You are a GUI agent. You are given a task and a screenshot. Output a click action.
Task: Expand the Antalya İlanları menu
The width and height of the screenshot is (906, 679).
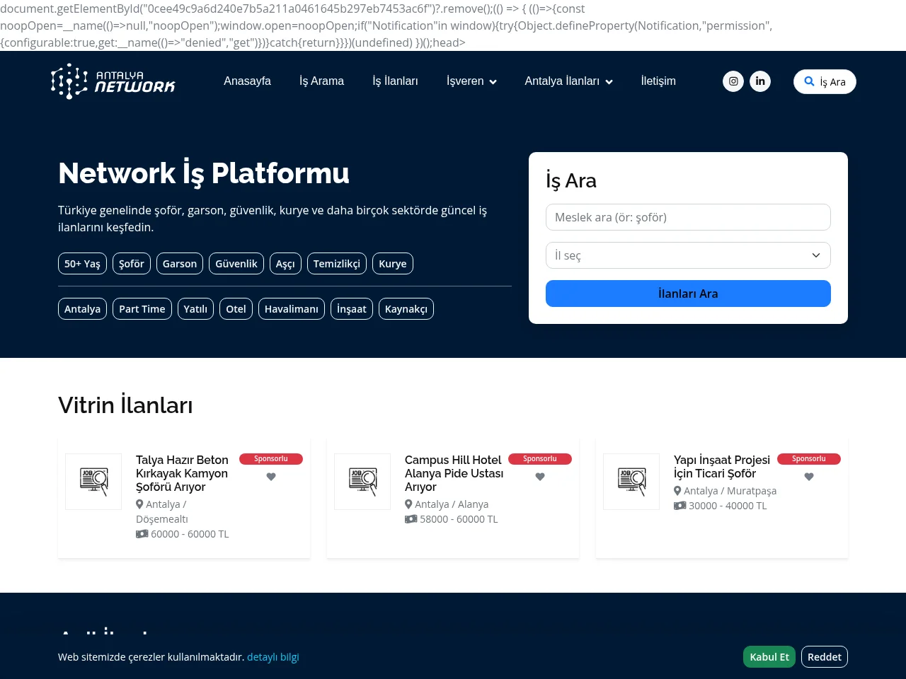[x=568, y=81]
